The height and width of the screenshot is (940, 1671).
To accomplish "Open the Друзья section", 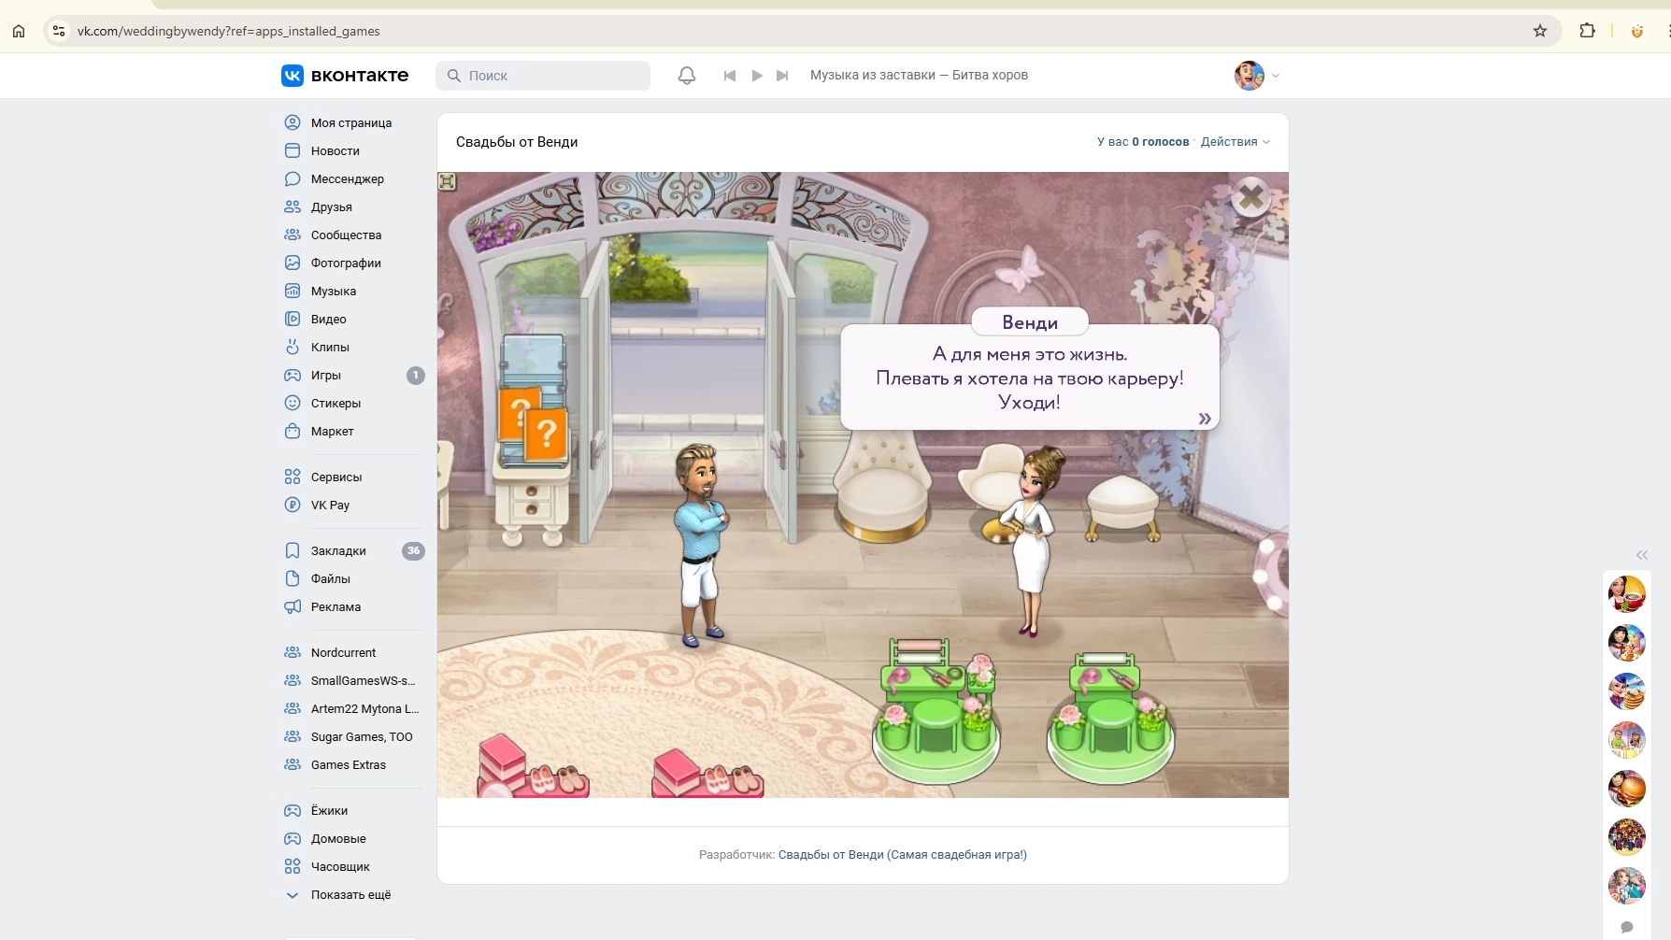I will pos(331,207).
